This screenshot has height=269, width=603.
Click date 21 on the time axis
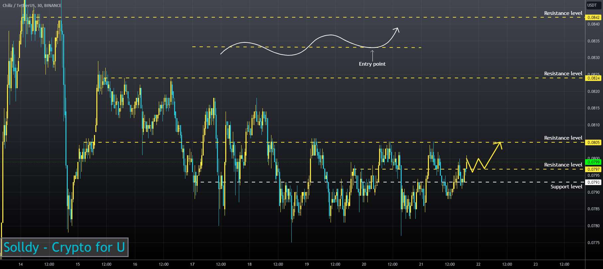pos(421,264)
